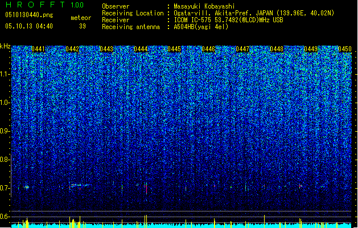Viewport: 358px width, 228px height.
Task: Click the long horizontal echo trail after 0442
Action: (x=80, y=185)
